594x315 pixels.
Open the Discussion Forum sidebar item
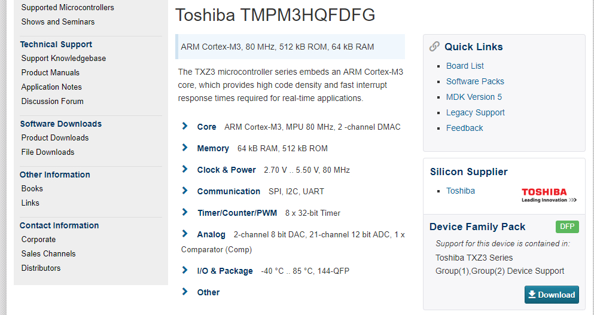click(x=52, y=101)
